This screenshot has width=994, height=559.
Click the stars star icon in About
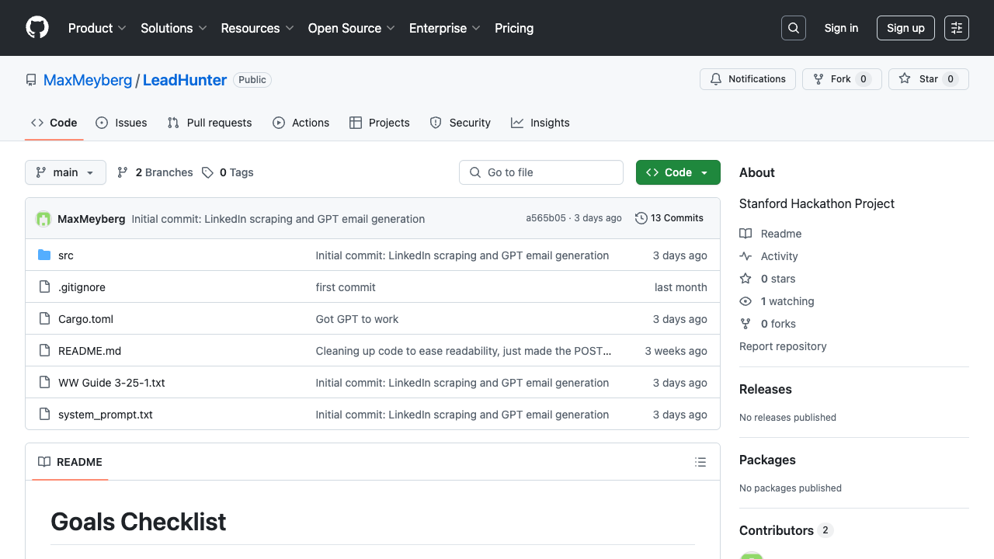pyautogui.click(x=745, y=279)
